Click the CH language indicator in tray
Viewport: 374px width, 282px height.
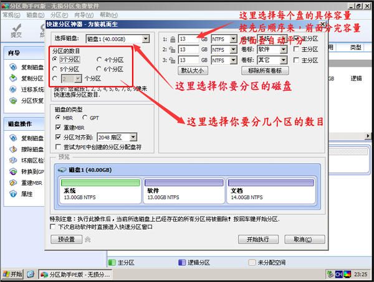coord(338,275)
